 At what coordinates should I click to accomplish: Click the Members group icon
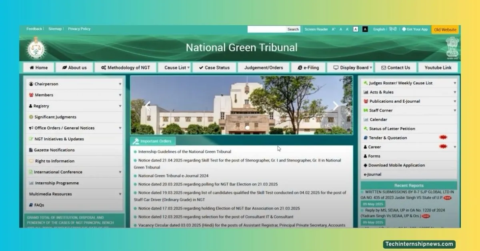pos(31,95)
